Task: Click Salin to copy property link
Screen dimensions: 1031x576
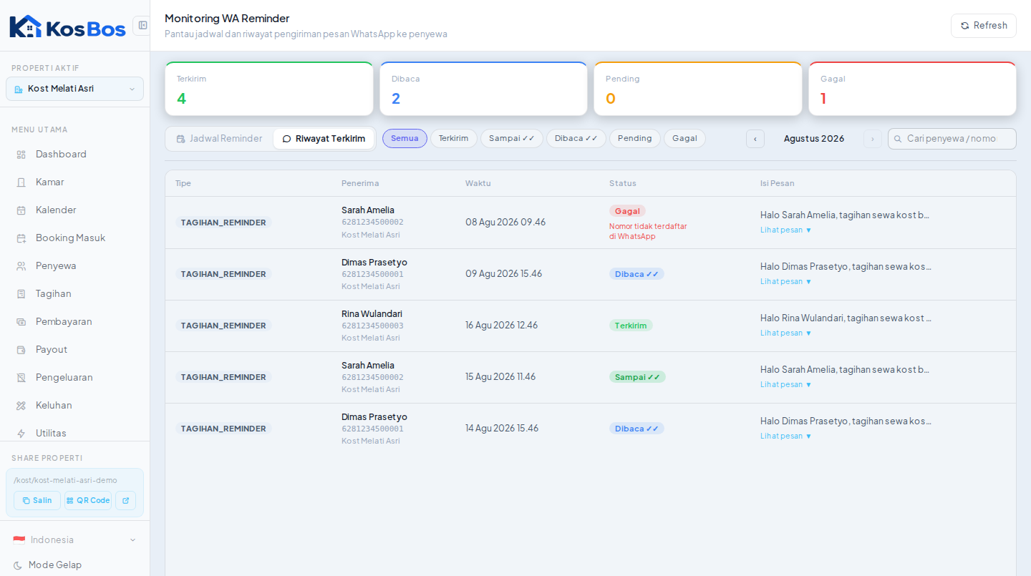Action: [x=37, y=500]
